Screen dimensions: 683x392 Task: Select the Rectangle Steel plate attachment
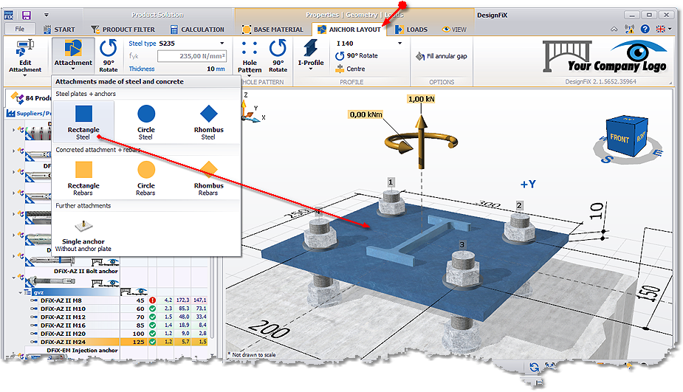click(x=83, y=122)
